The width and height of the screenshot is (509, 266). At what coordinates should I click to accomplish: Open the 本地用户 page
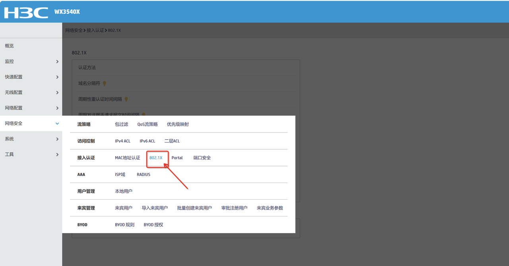coord(124,191)
